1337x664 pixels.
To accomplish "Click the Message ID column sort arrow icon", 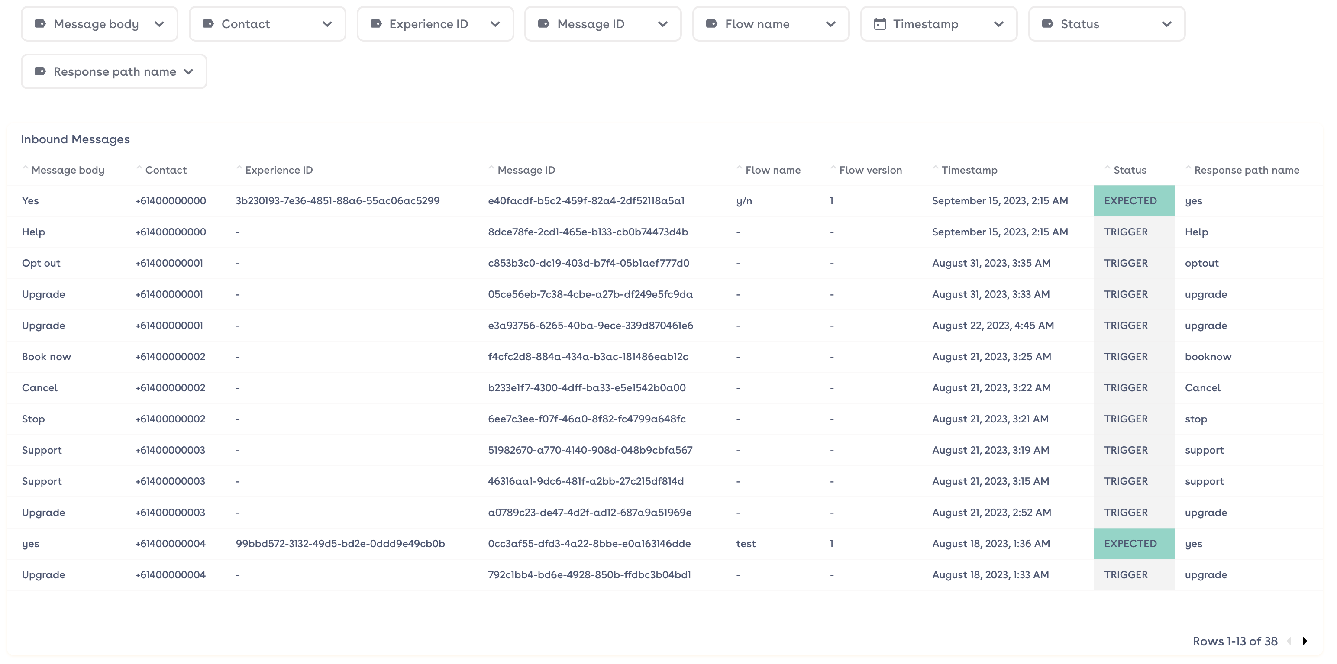I will (491, 168).
